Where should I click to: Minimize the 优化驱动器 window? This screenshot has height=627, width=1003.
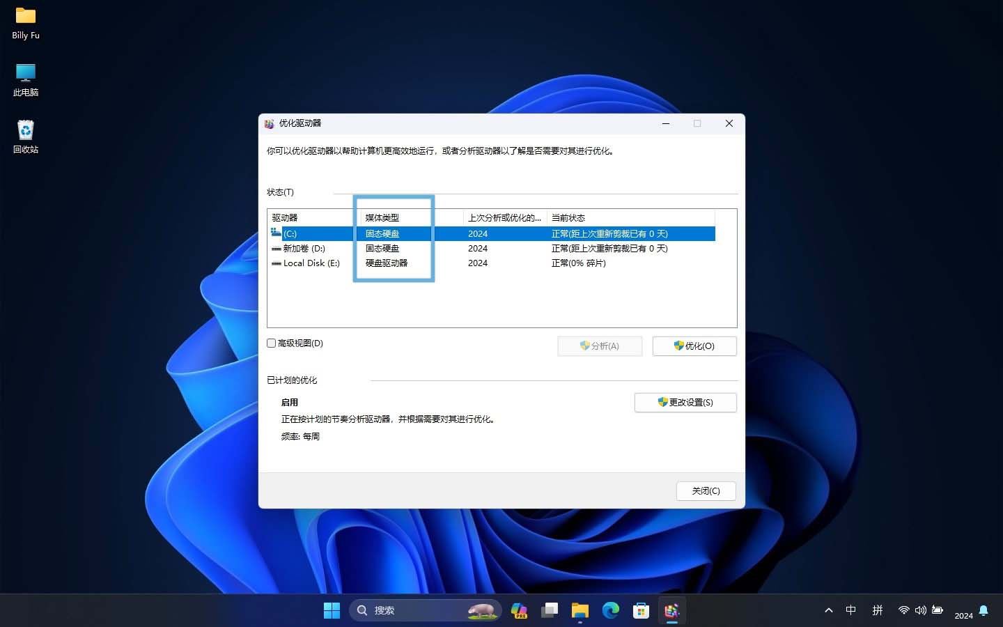(x=666, y=123)
